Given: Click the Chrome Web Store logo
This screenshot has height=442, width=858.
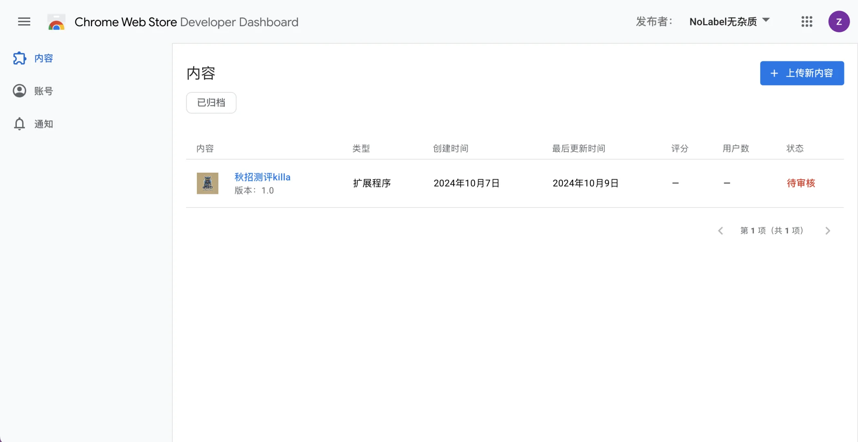Looking at the screenshot, I should (x=56, y=22).
